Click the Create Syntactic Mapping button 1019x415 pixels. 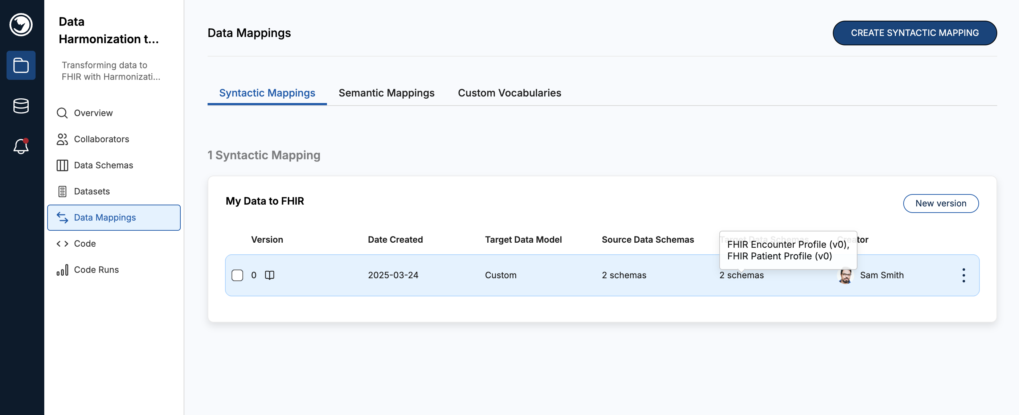click(914, 33)
